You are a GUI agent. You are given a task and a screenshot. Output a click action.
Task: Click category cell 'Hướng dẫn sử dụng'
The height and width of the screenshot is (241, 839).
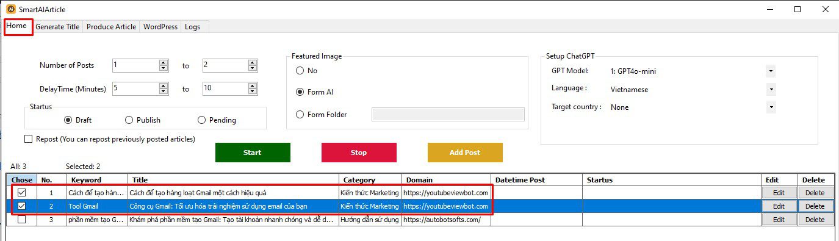(x=370, y=220)
